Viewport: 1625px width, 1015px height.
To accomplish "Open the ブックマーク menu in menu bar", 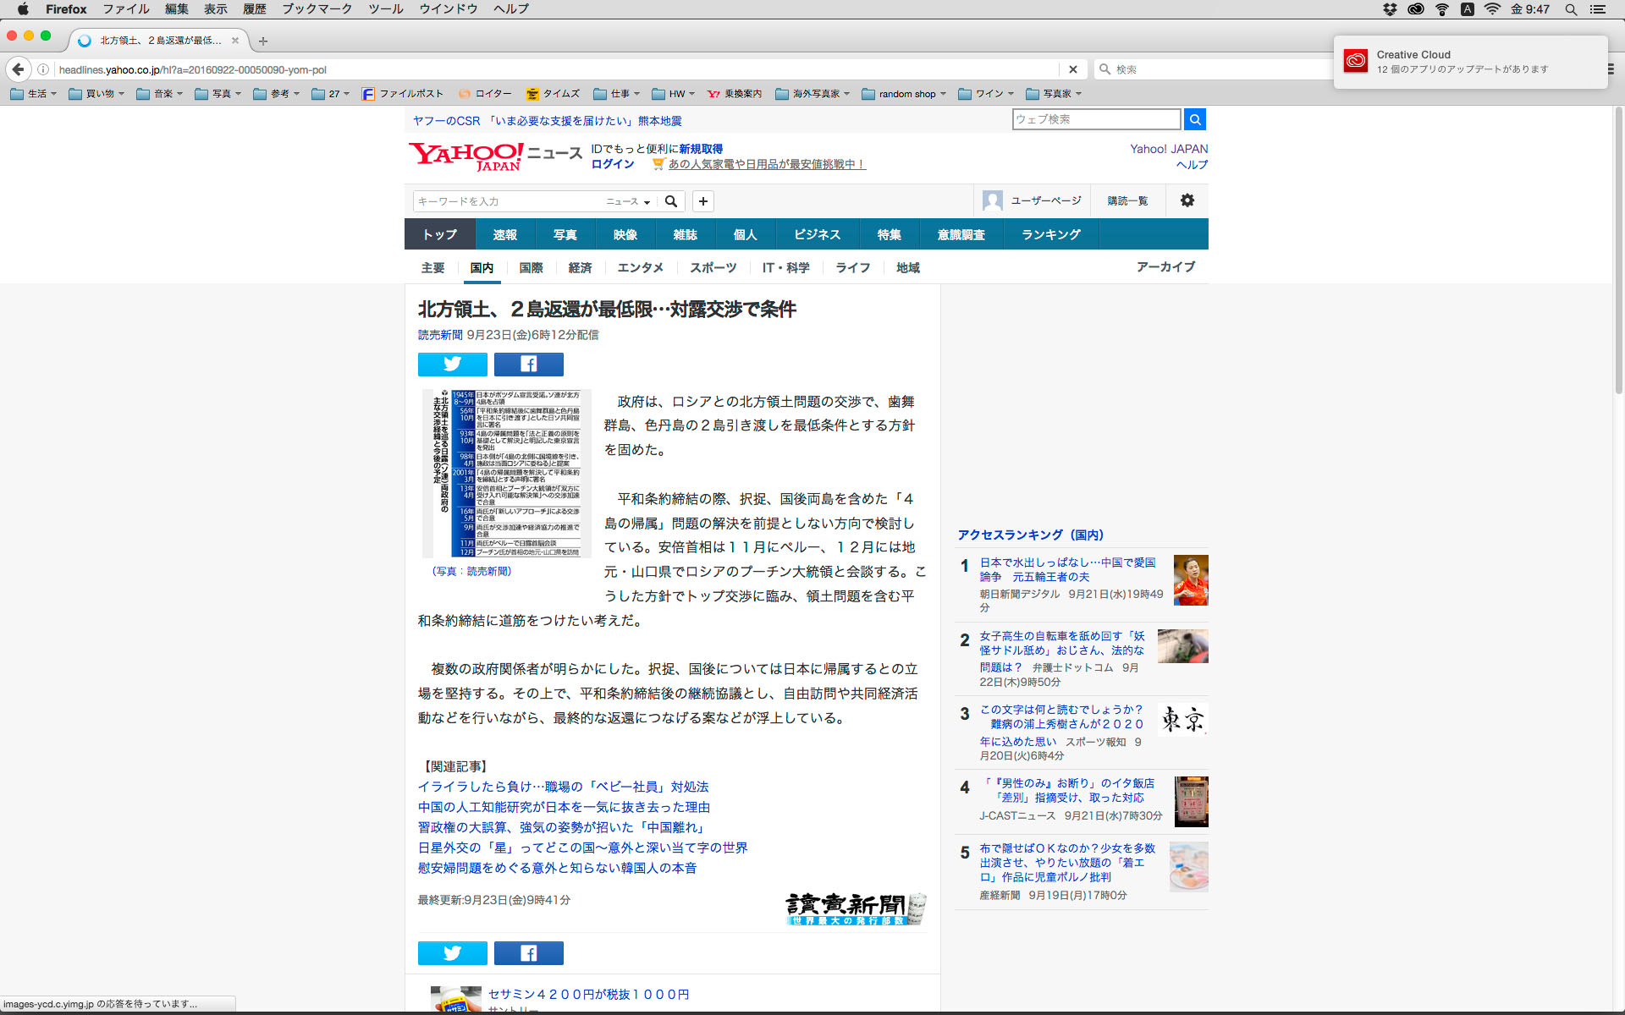I will tap(317, 9).
